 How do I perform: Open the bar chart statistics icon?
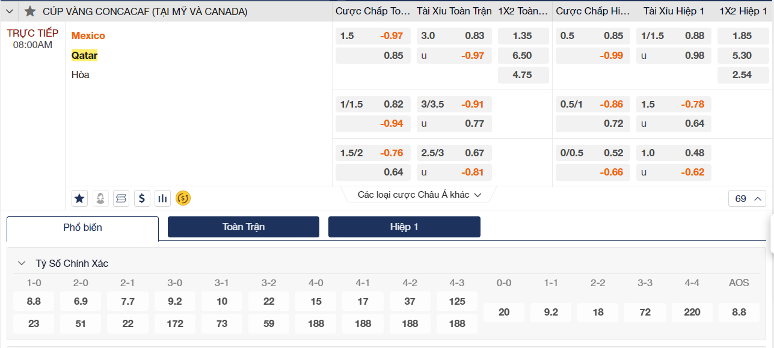(162, 198)
